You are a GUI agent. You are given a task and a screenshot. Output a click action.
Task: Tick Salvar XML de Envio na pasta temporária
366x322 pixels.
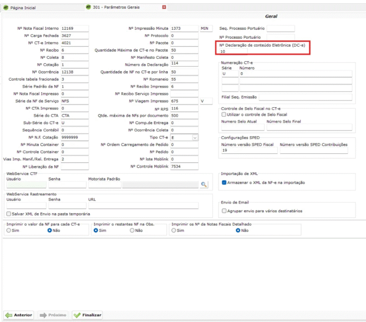pos(8,214)
